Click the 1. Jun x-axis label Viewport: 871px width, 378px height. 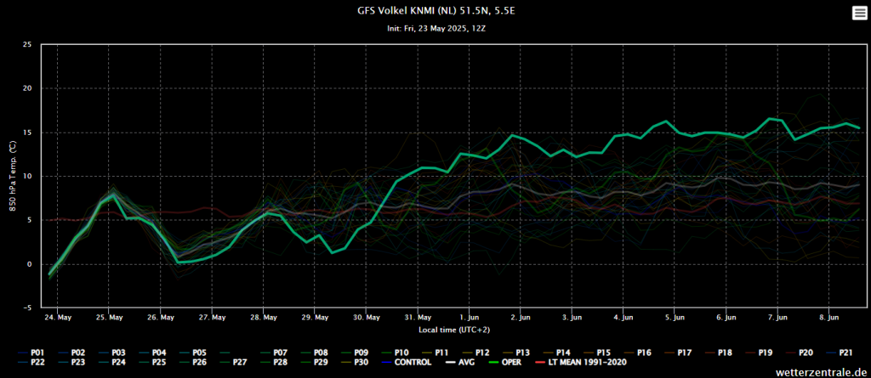tap(470, 318)
